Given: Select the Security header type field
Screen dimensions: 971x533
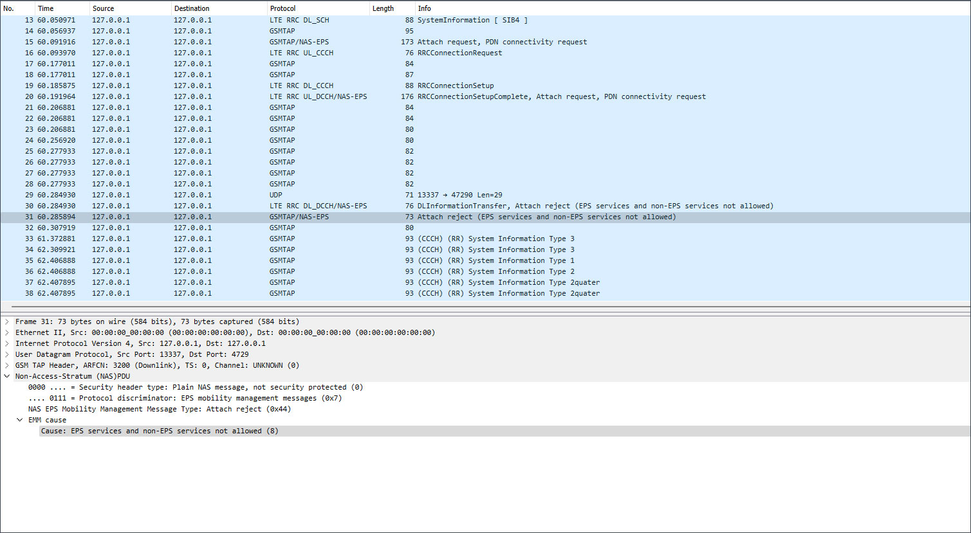Looking at the screenshot, I should [x=193, y=387].
